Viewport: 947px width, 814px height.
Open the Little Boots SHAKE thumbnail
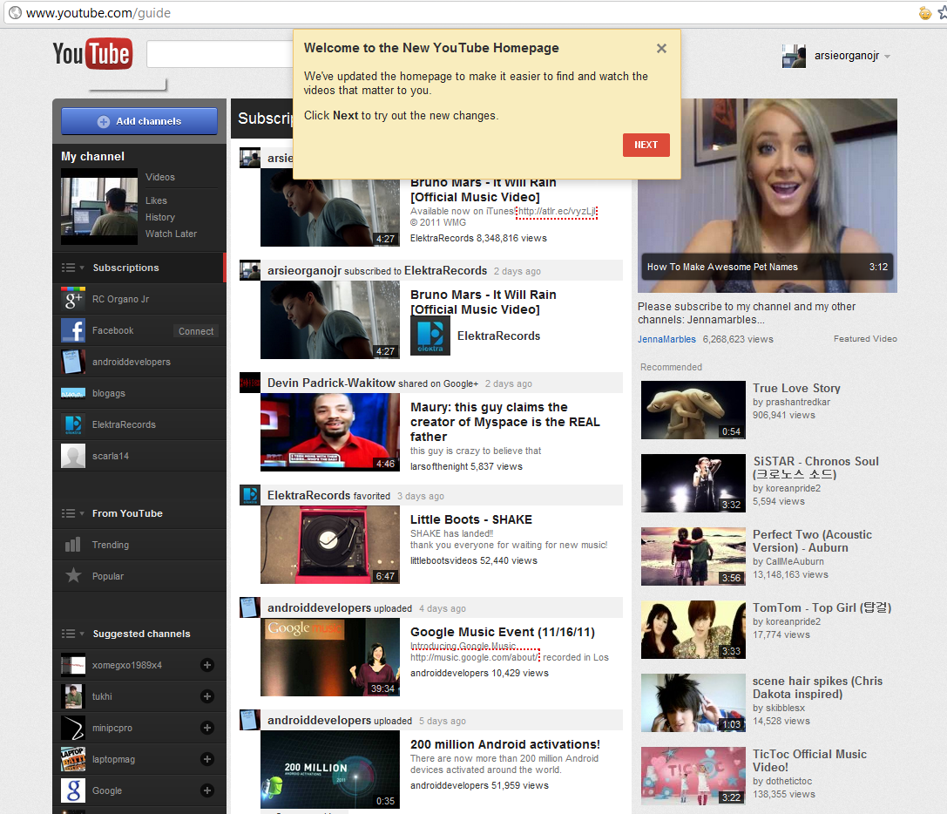330,545
